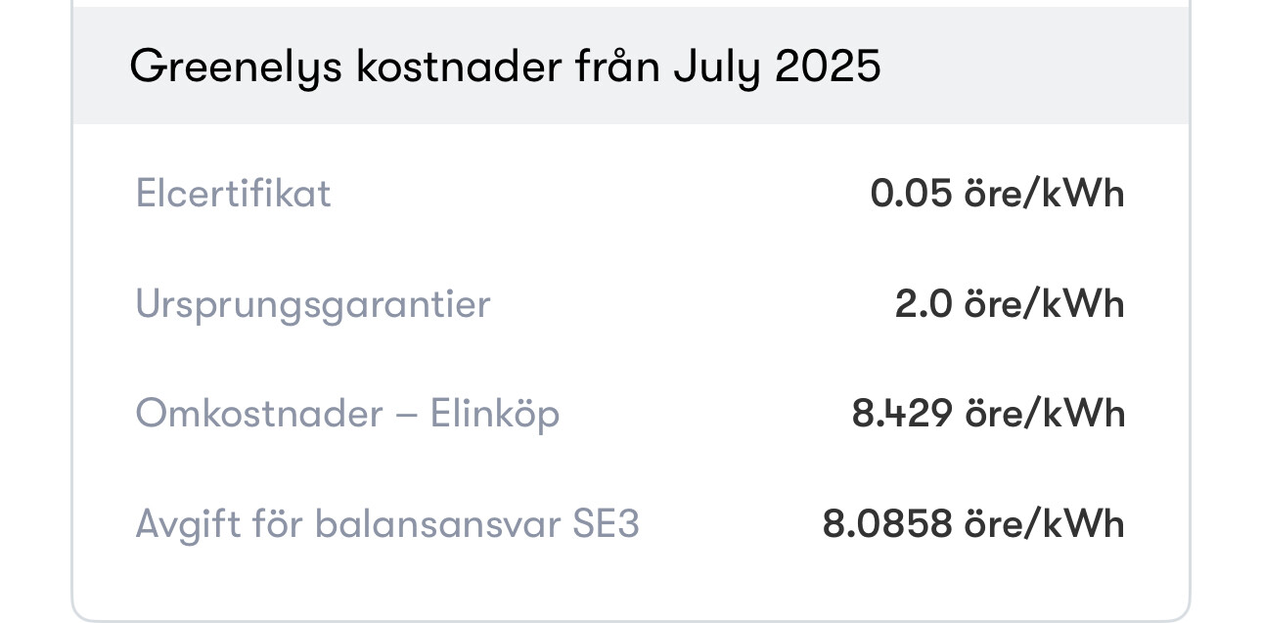Click the Omkostnader – Elinköp label
Viewport: 1262px width, 623px height.
coord(347,414)
